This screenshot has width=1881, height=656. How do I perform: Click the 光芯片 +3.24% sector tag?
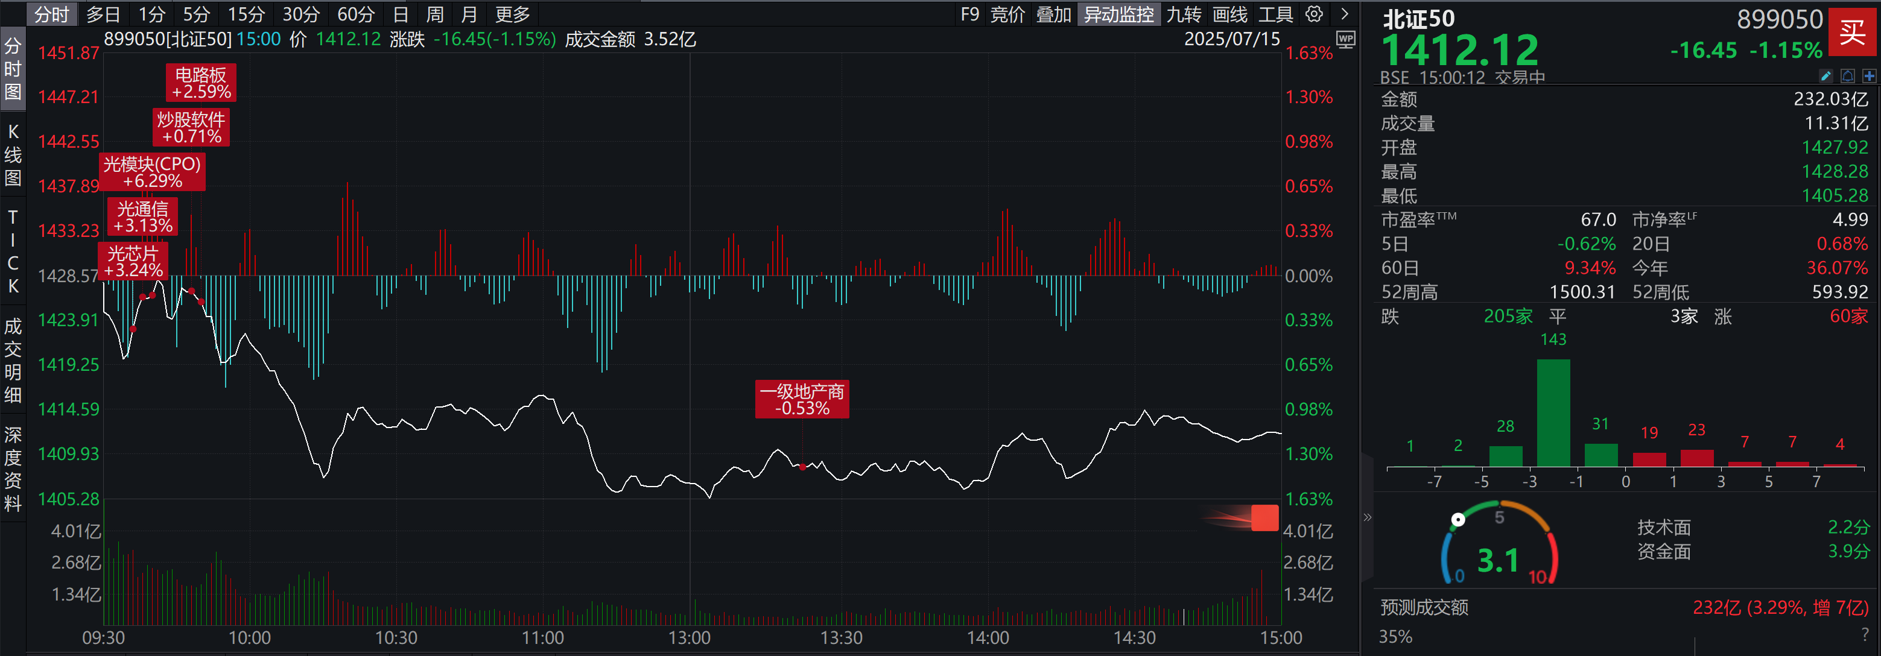pyautogui.click(x=133, y=262)
